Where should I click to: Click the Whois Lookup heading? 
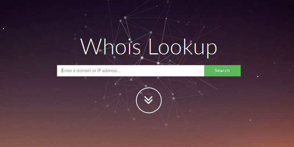click(148, 47)
